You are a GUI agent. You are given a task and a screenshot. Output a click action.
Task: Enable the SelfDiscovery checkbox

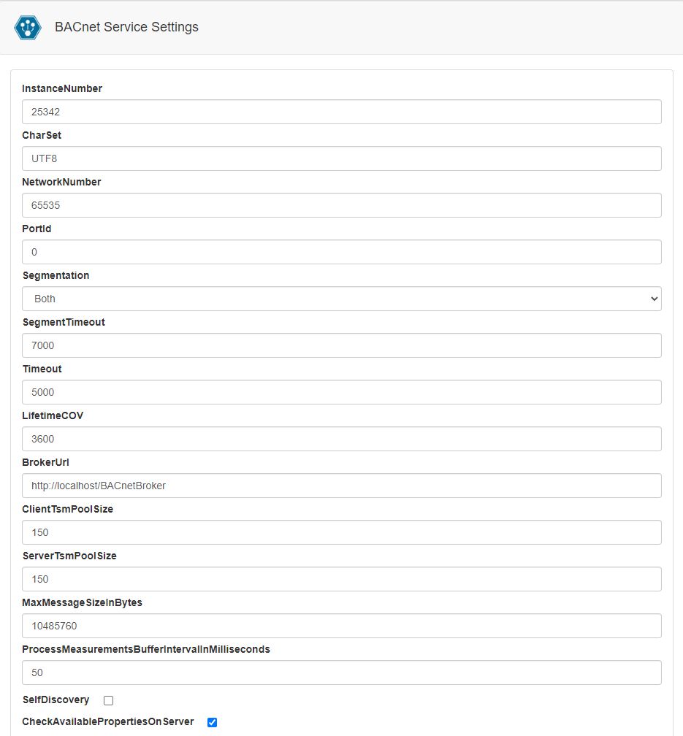[x=107, y=700]
